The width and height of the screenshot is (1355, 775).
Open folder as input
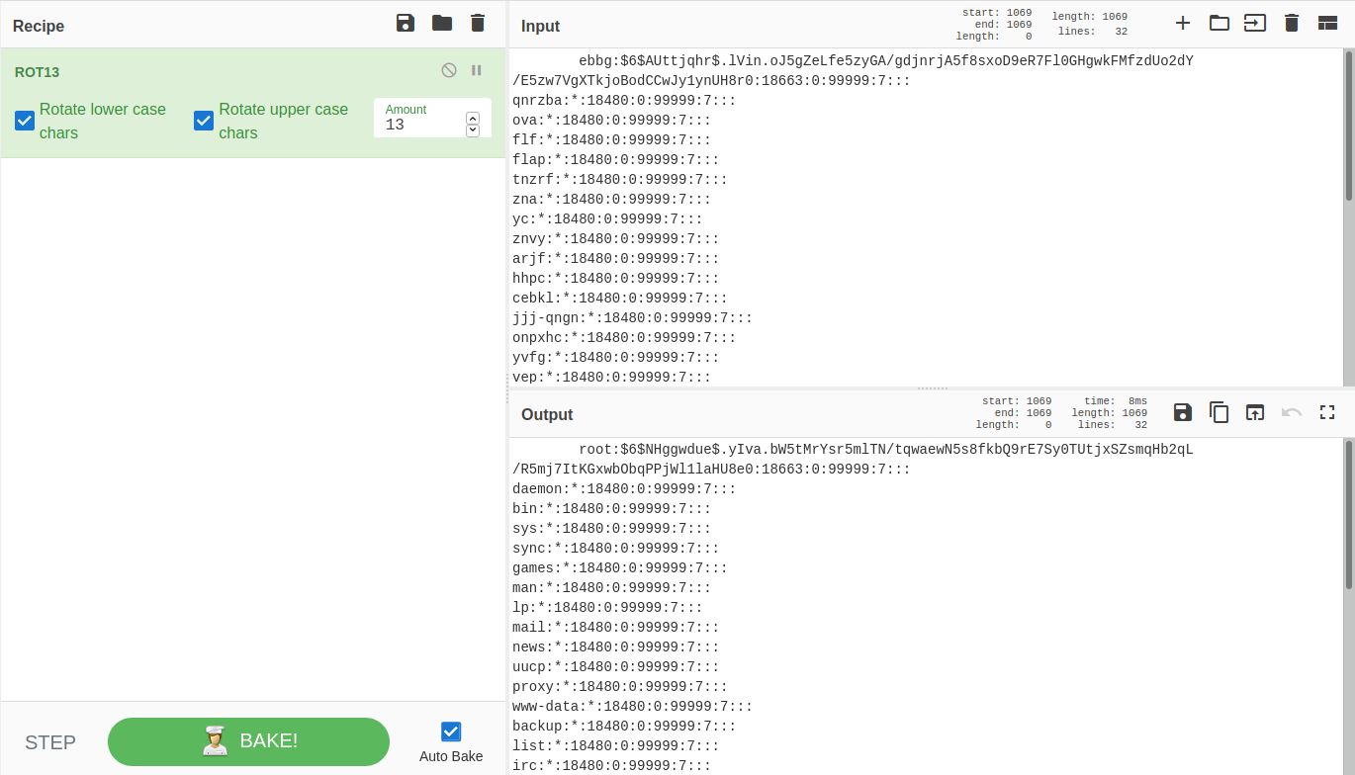tap(1219, 23)
